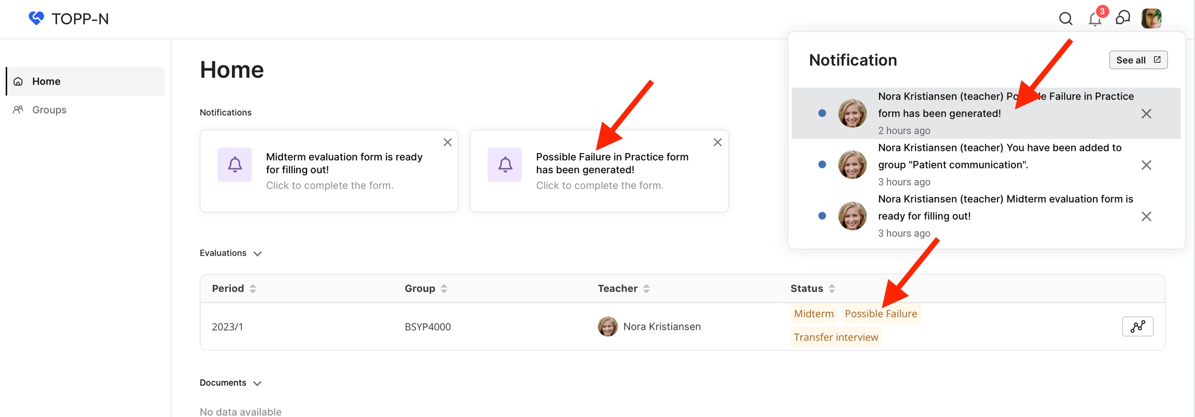Open the Transfer interview status tag
The image size is (1195, 417).
(836, 337)
